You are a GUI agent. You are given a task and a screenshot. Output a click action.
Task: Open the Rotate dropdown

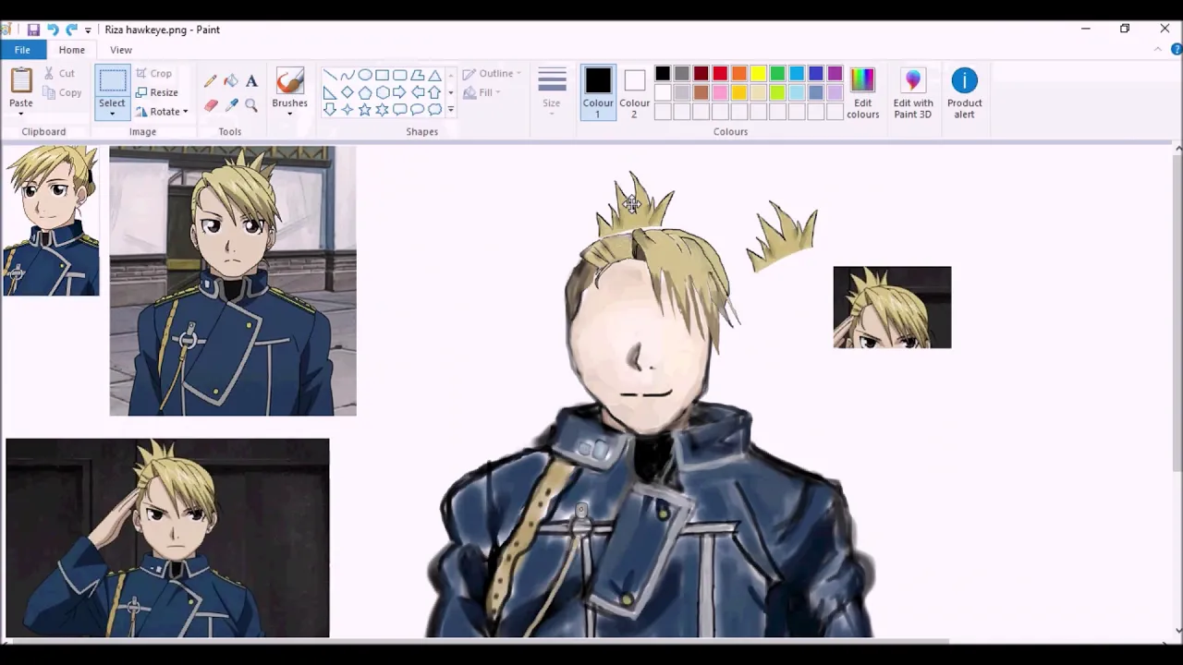162,112
